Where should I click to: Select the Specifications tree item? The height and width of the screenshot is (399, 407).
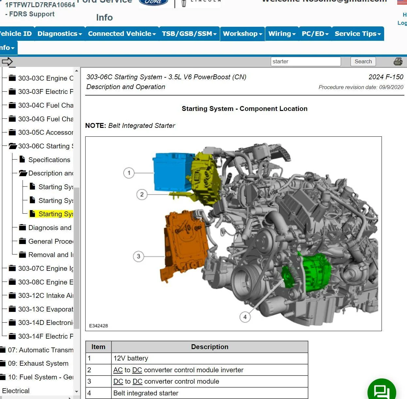point(49,160)
